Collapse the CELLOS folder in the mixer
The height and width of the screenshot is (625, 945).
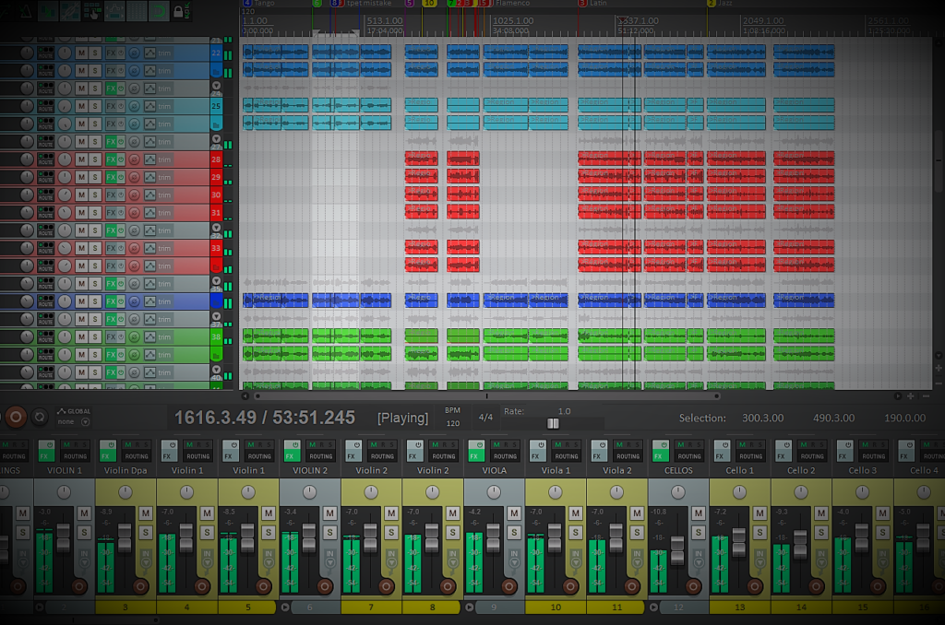coord(655,607)
